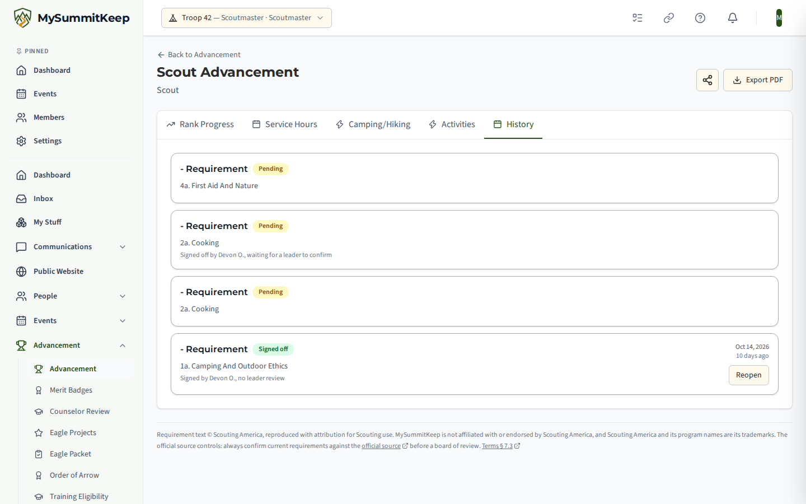Click the Export PDF button
Image resolution: width=806 pixels, height=504 pixels.
758,80
